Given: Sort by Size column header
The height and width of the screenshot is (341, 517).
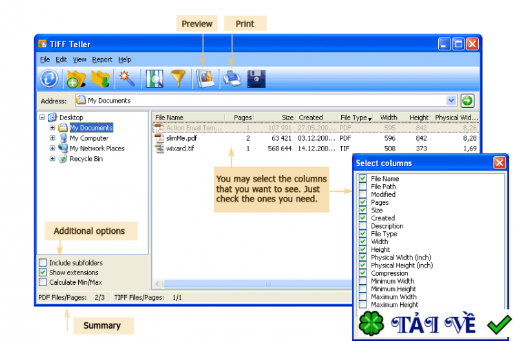Looking at the screenshot, I should [x=275, y=118].
